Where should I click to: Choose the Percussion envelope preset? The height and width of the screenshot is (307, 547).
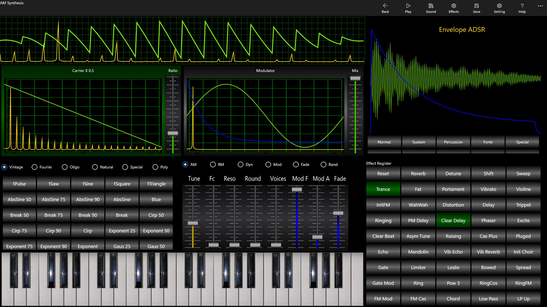coord(453,142)
